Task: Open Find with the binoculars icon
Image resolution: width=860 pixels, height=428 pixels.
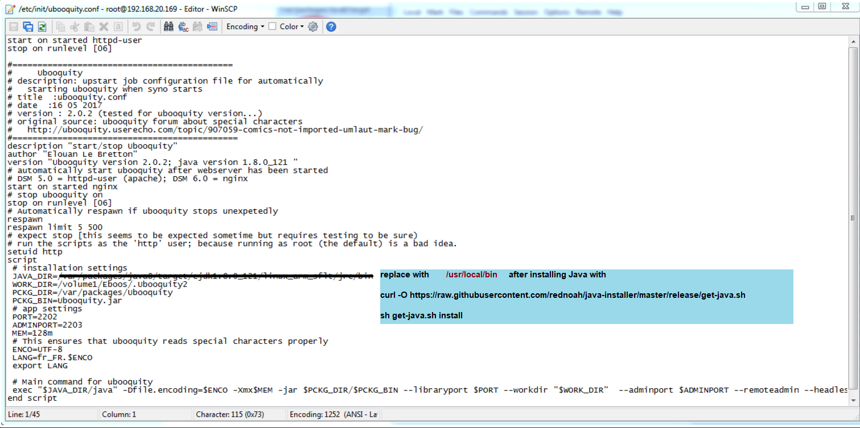Action: point(168,27)
